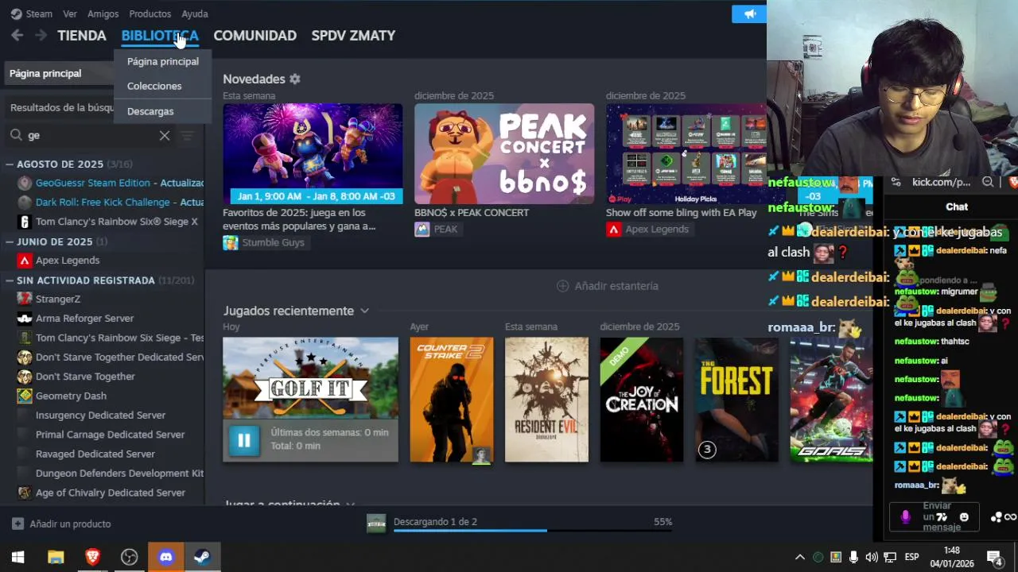Viewport: 1018px width, 572px height.
Task: Click the PEAK game label
Action: pyautogui.click(x=437, y=229)
